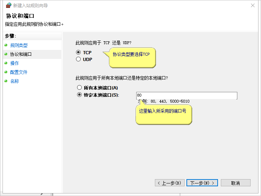
Task: Click the port number input field
Action: pyautogui.click(x=186, y=95)
